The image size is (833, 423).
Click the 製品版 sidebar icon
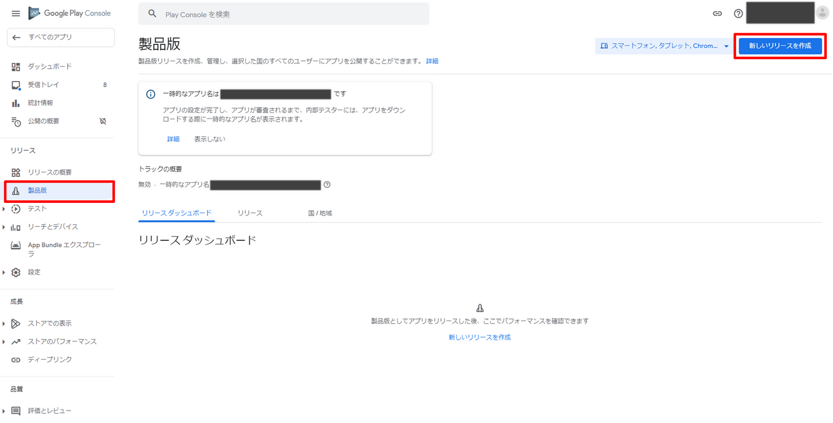pyautogui.click(x=16, y=191)
